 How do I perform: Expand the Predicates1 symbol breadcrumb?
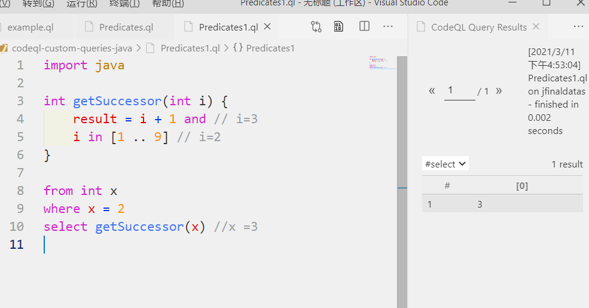(x=264, y=48)
